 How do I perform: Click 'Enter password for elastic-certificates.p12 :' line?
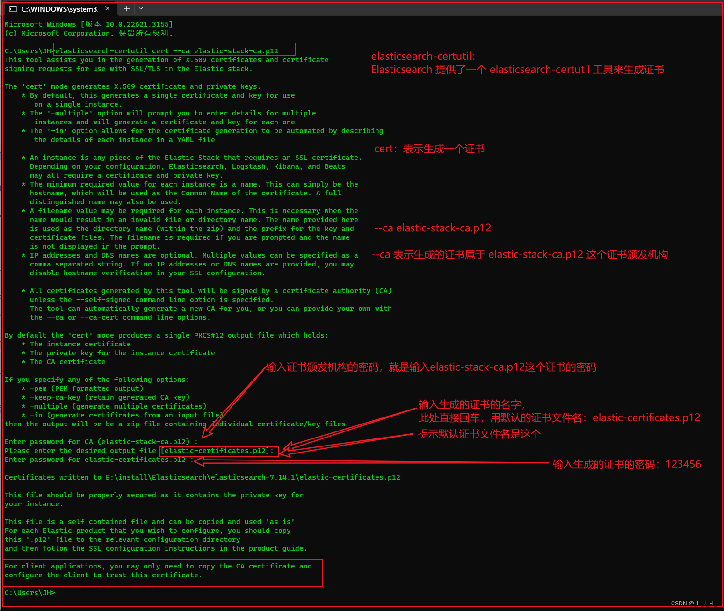pos(99,460)
